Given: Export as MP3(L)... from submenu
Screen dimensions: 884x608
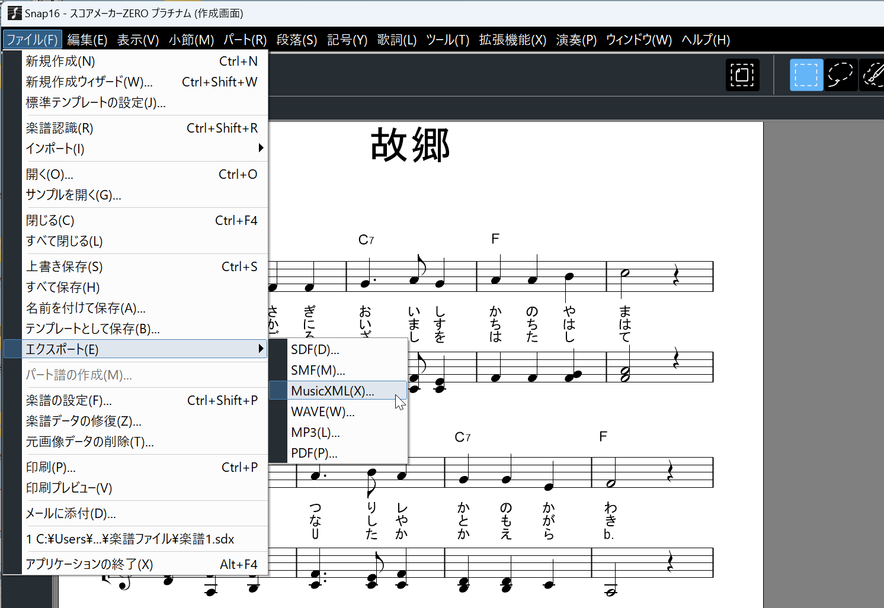Looking at the screenshot, I should coord(338,432).
